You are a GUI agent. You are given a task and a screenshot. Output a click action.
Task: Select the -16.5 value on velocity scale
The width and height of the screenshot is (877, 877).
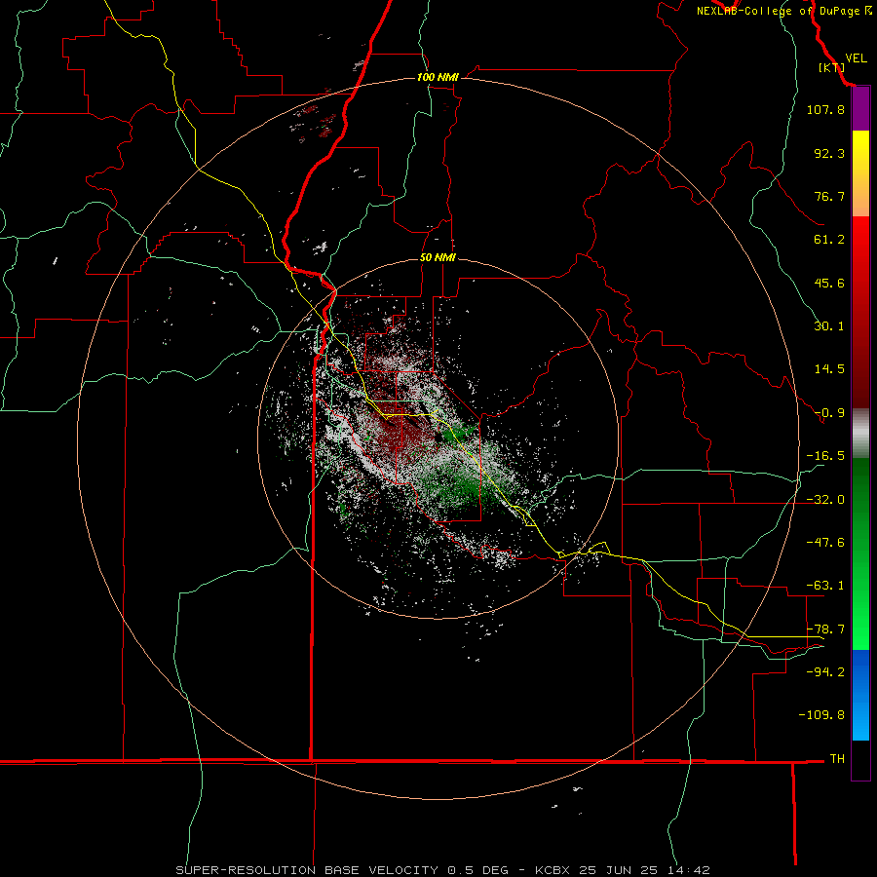tap(825, 456)
